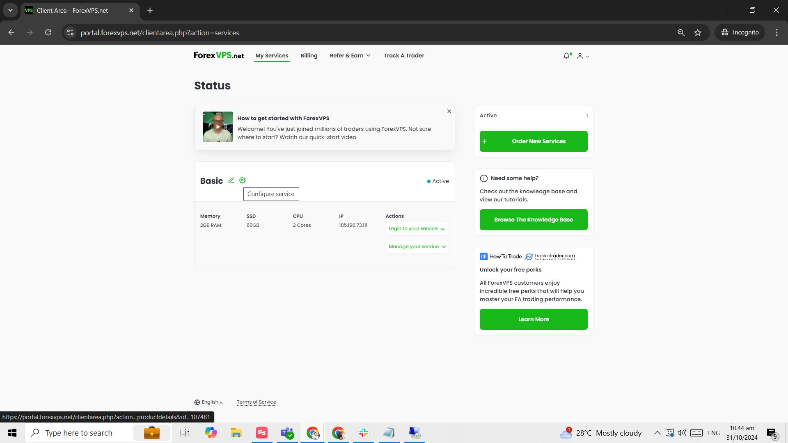Click the ENG language indicator

coord(714,433)
